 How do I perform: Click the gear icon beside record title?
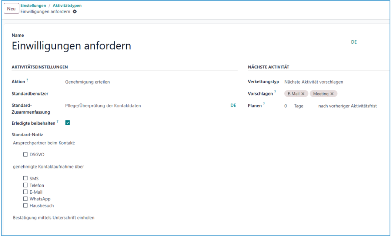click(x=75, y=12)
